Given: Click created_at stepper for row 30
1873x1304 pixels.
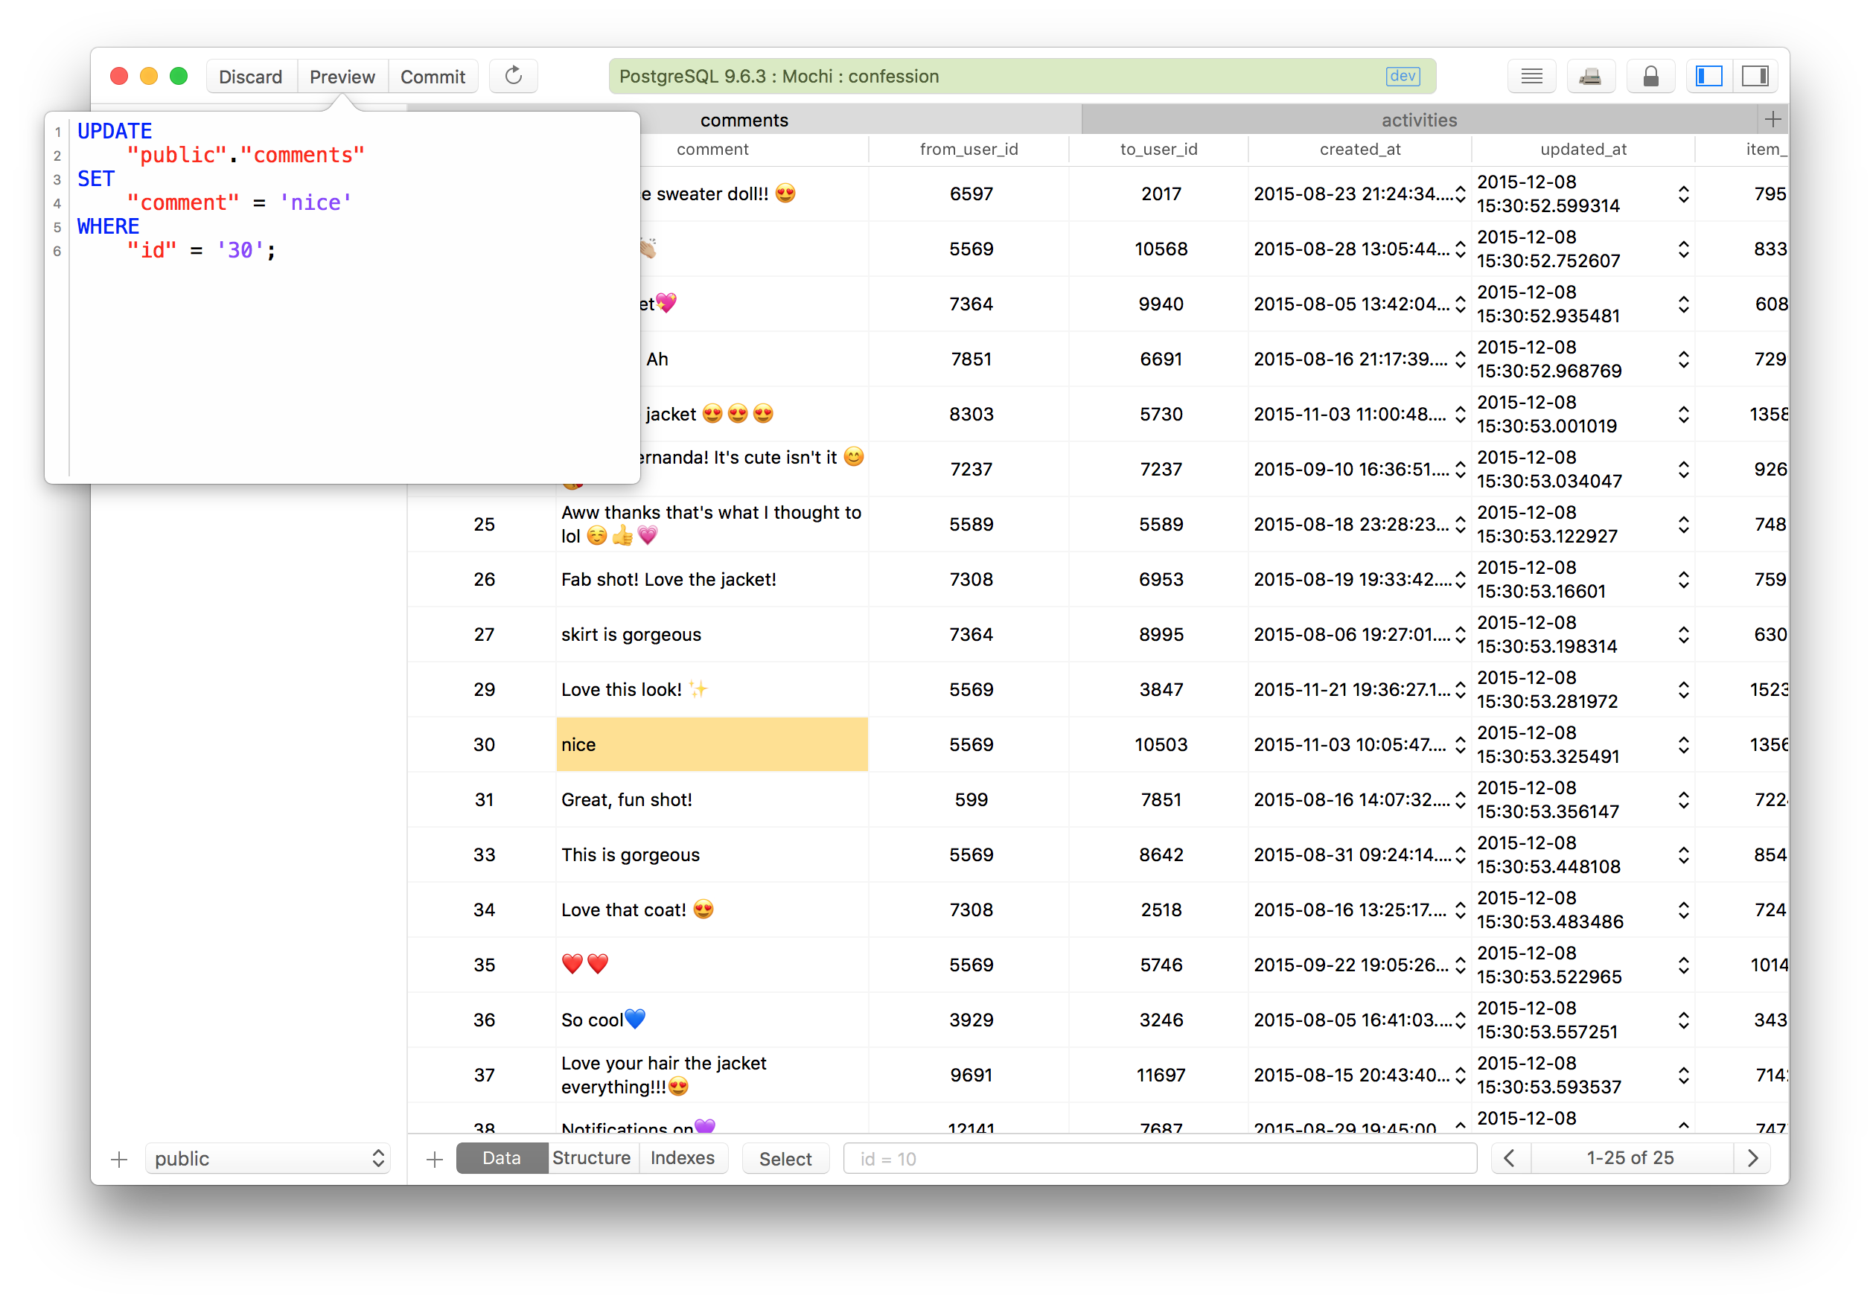Looking at the screenshot, I should (x=1459, y=744).
